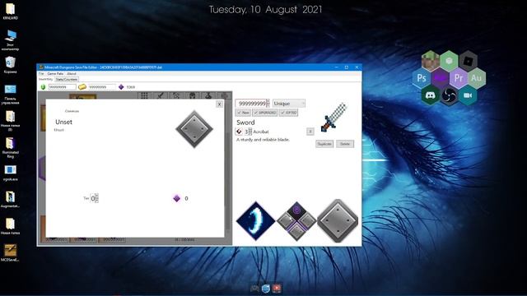
Task: Edit the item power value field
Action: coord(250,104)
